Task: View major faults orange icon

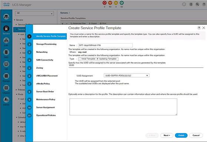Action: (x=110, y=3)
